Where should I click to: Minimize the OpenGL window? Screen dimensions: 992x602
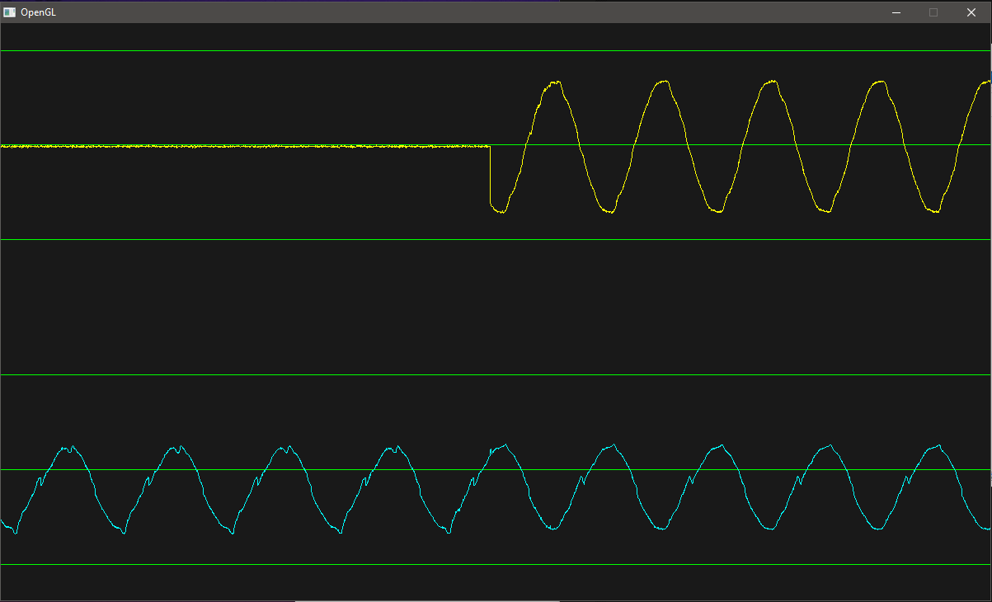pos(896,12)
